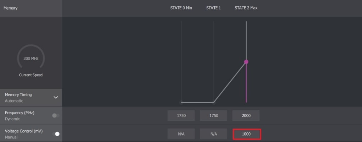Select STATE 0 frequency field showing 1750
This screenshot has height=142, width=362.
181,116
